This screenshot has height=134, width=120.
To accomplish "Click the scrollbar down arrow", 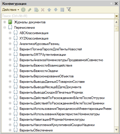I will pos(116,130).
